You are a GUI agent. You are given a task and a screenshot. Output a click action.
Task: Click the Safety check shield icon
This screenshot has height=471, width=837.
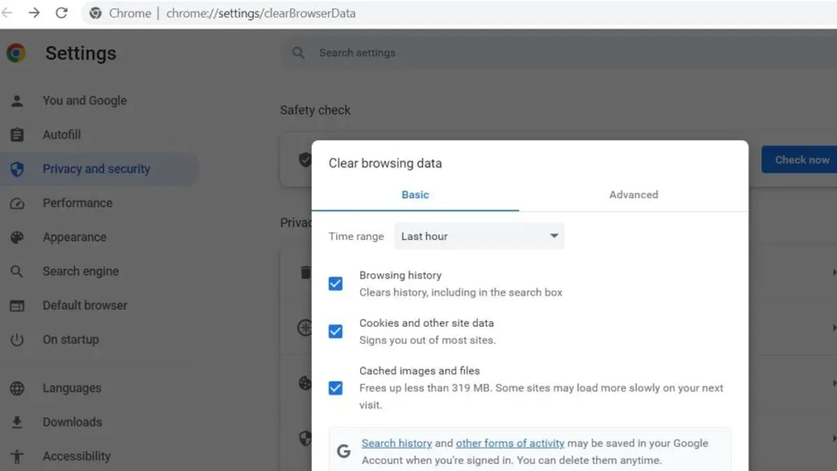pos(305,160)
